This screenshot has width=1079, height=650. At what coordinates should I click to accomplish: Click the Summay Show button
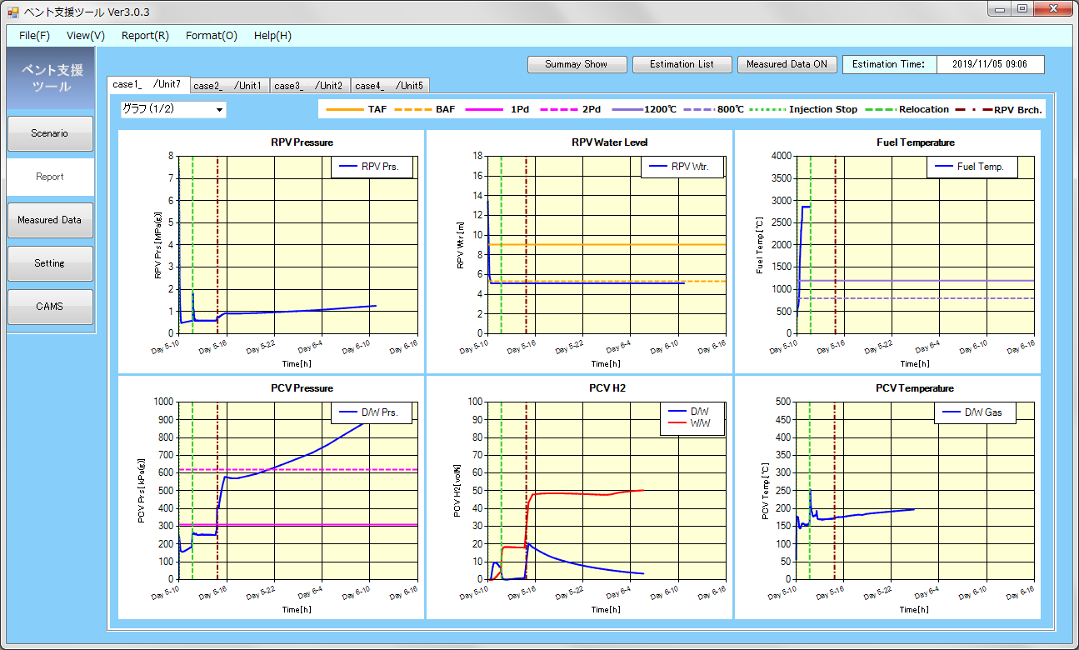pos(577,64)
